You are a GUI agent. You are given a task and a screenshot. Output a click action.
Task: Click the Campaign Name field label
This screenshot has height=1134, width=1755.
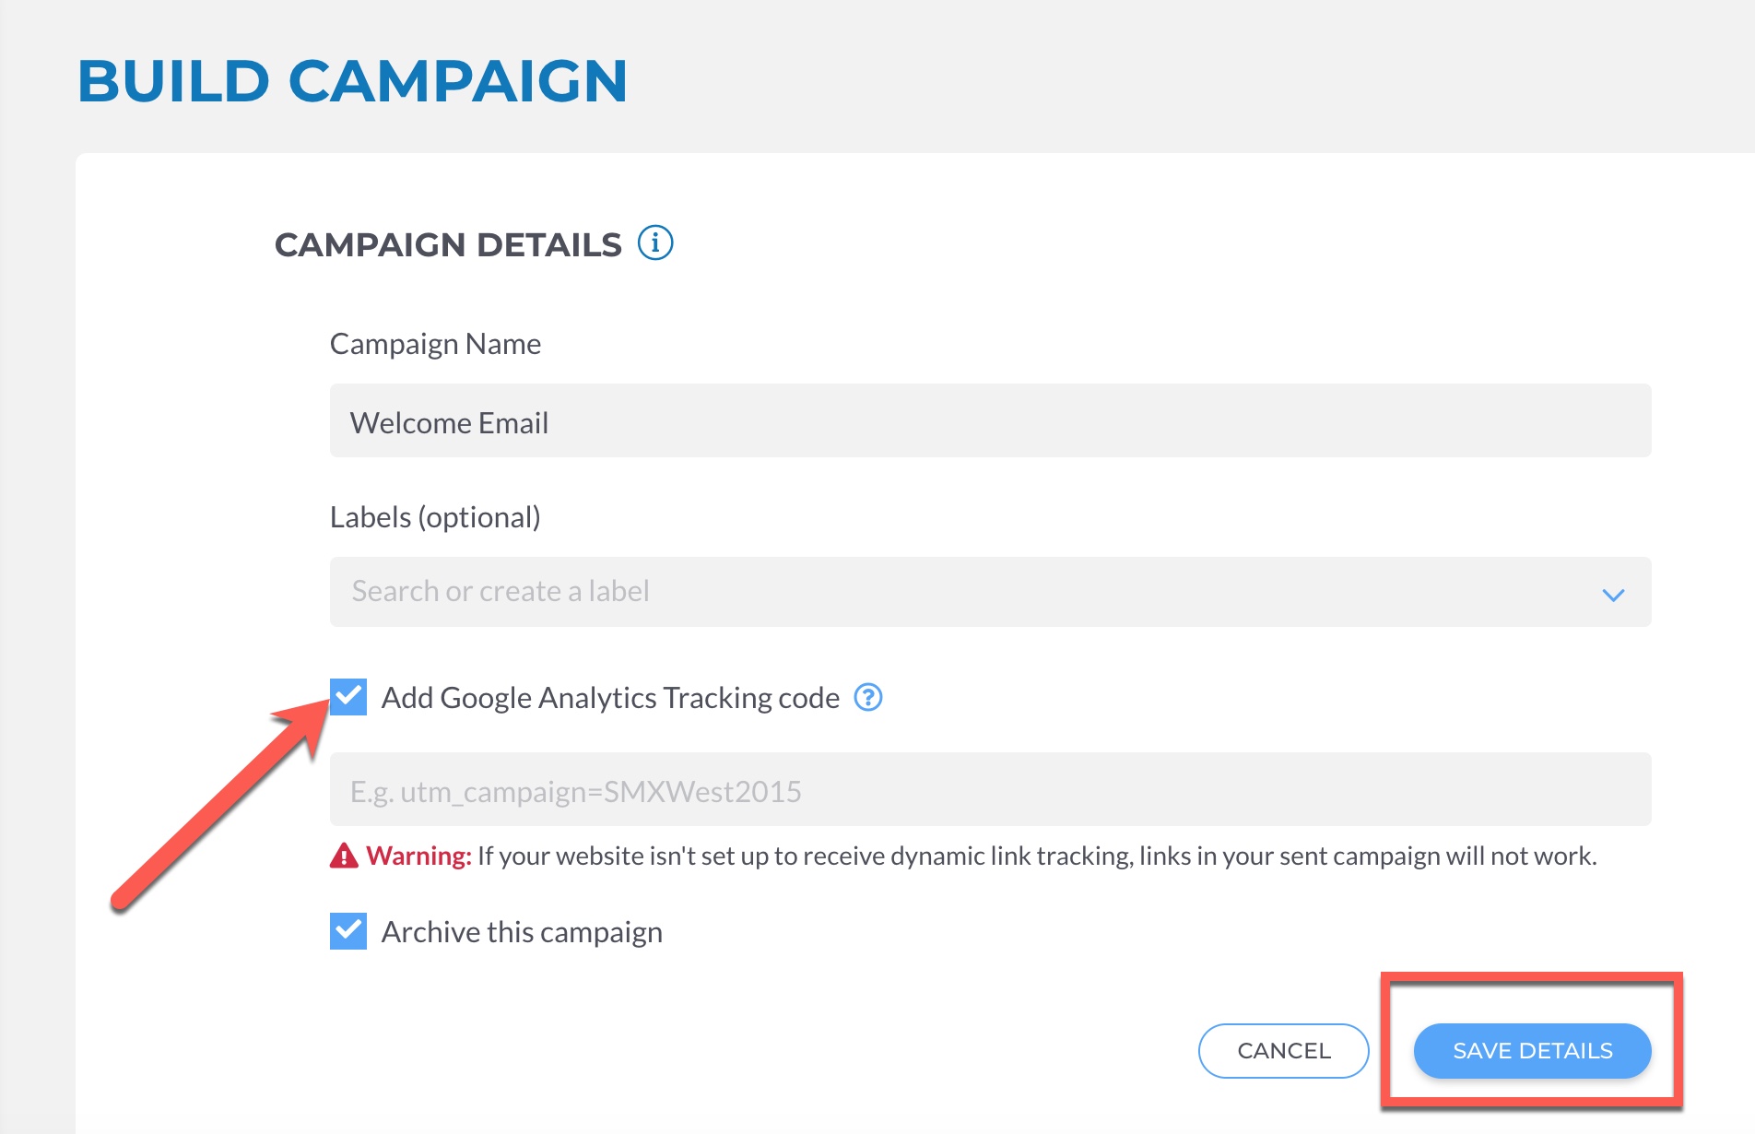tap(435, 344)
